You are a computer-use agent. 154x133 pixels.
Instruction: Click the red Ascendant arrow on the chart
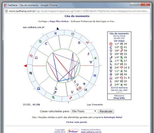click(25, 66)
